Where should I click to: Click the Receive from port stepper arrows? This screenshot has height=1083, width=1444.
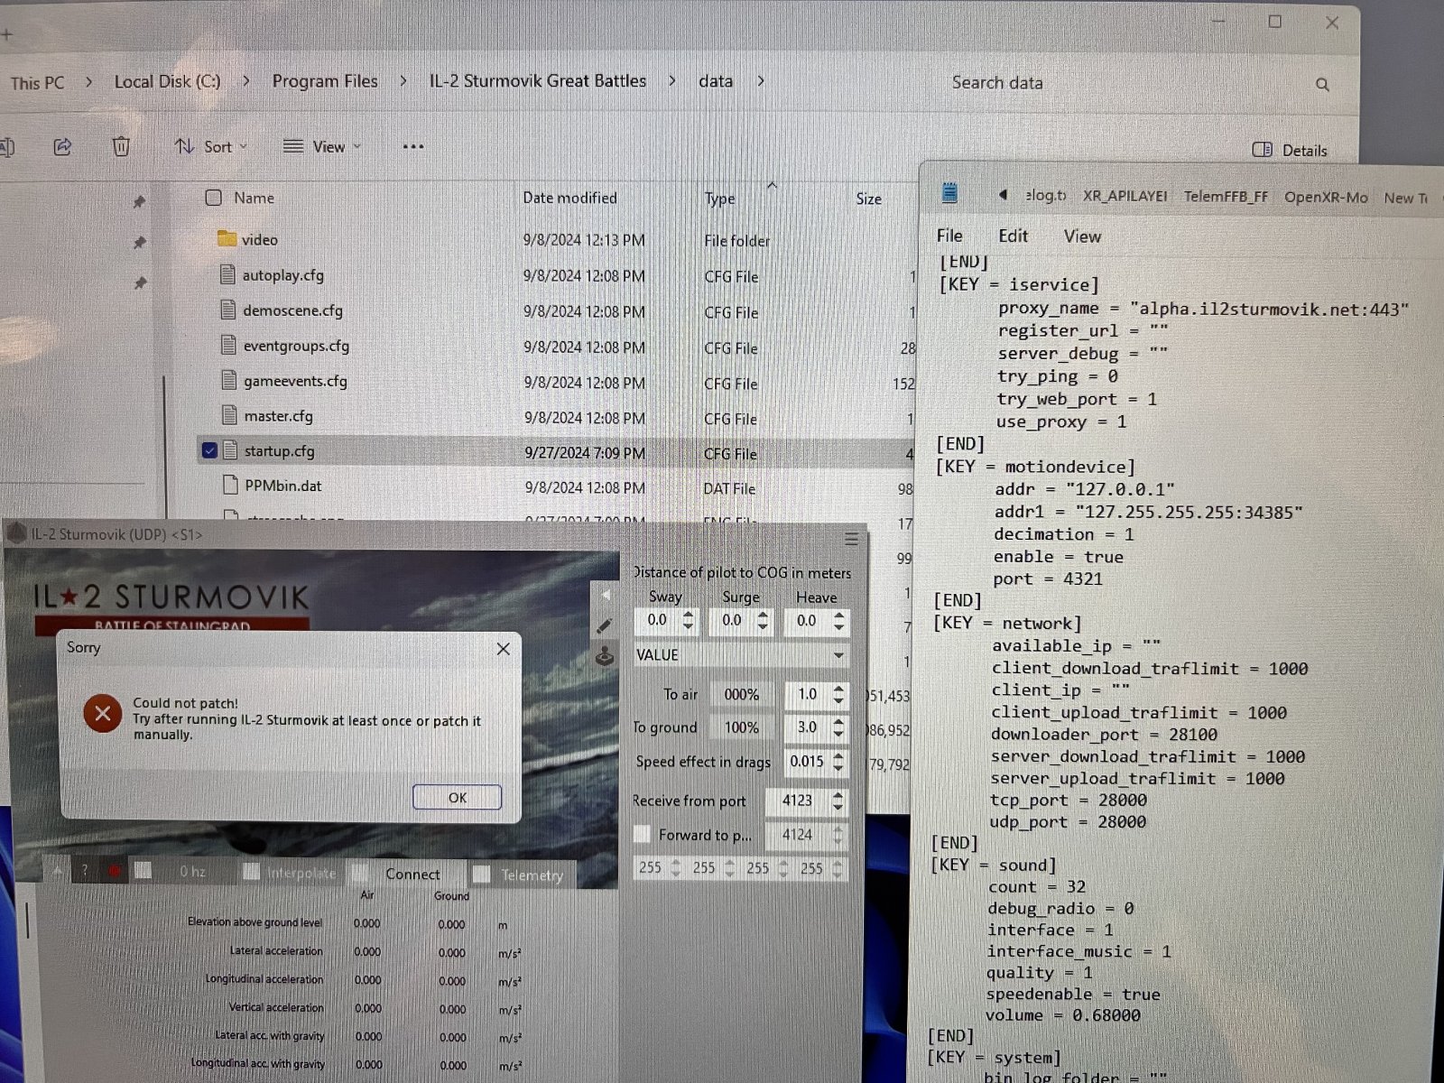pos(838,801)
